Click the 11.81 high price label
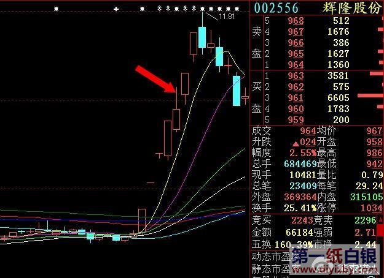The image size is (384, 278). coord(227,17)
